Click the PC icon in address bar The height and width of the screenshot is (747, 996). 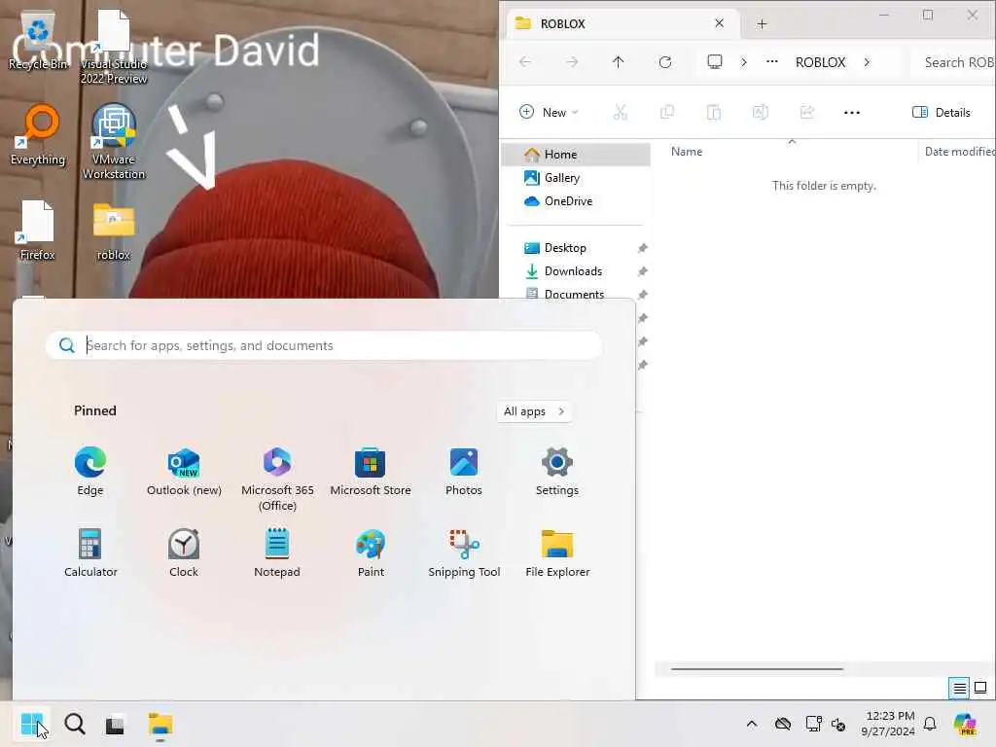pyautogui.click(x=715, y=61)
